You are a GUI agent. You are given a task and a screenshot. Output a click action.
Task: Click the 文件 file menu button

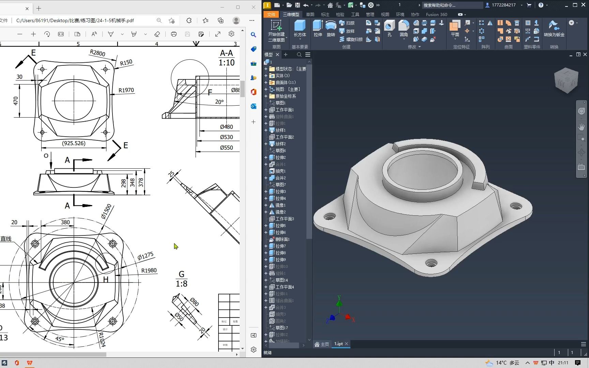coord(271,14)
